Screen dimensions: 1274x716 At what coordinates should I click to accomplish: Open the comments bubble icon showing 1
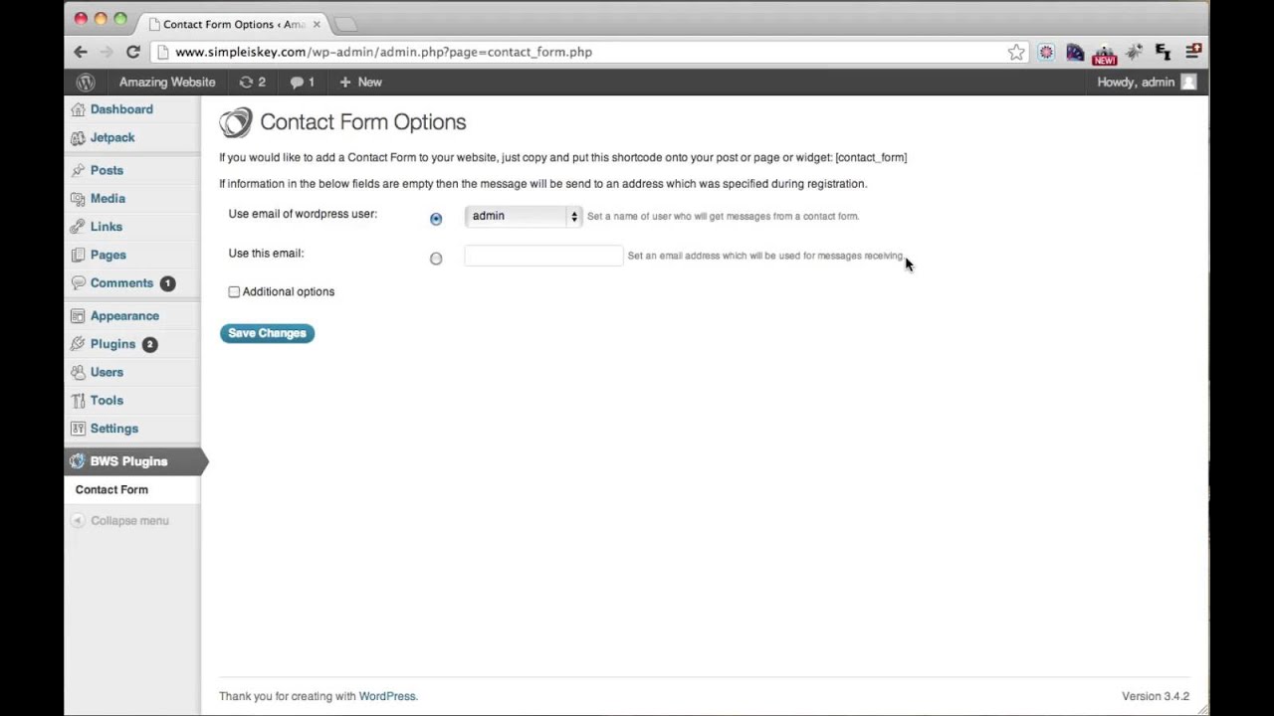click(303, 83)
